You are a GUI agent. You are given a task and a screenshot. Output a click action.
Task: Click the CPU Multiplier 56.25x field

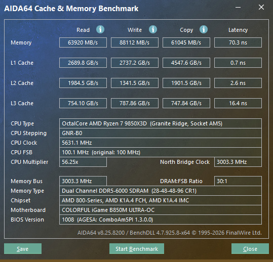[x=83, y=162]
